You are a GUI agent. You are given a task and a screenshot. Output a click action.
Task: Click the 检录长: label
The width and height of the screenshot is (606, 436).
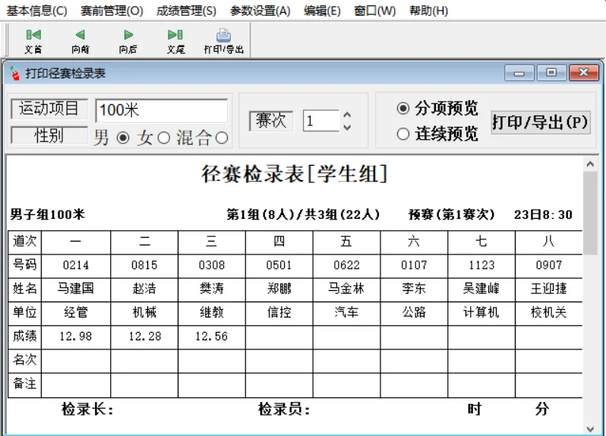pos(87,409)
